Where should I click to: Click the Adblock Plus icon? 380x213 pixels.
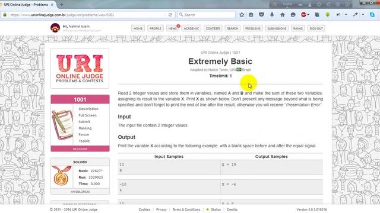[x=303, y=15]
